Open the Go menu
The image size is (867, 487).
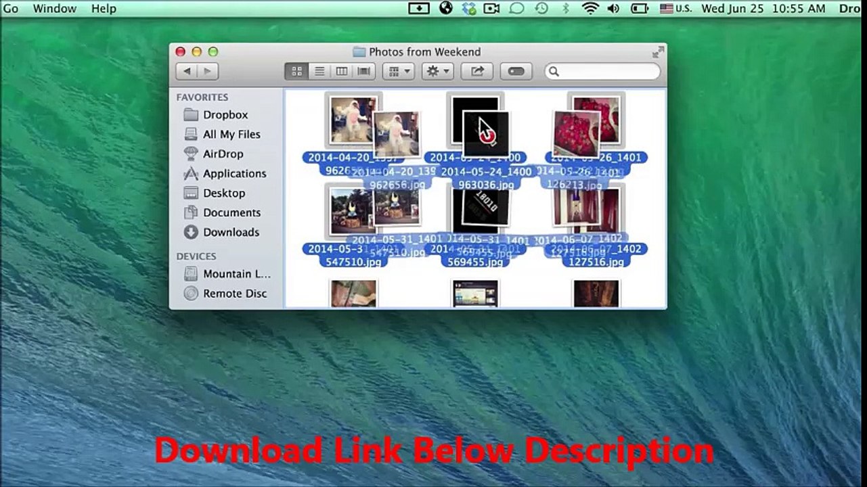coord(11,9)
